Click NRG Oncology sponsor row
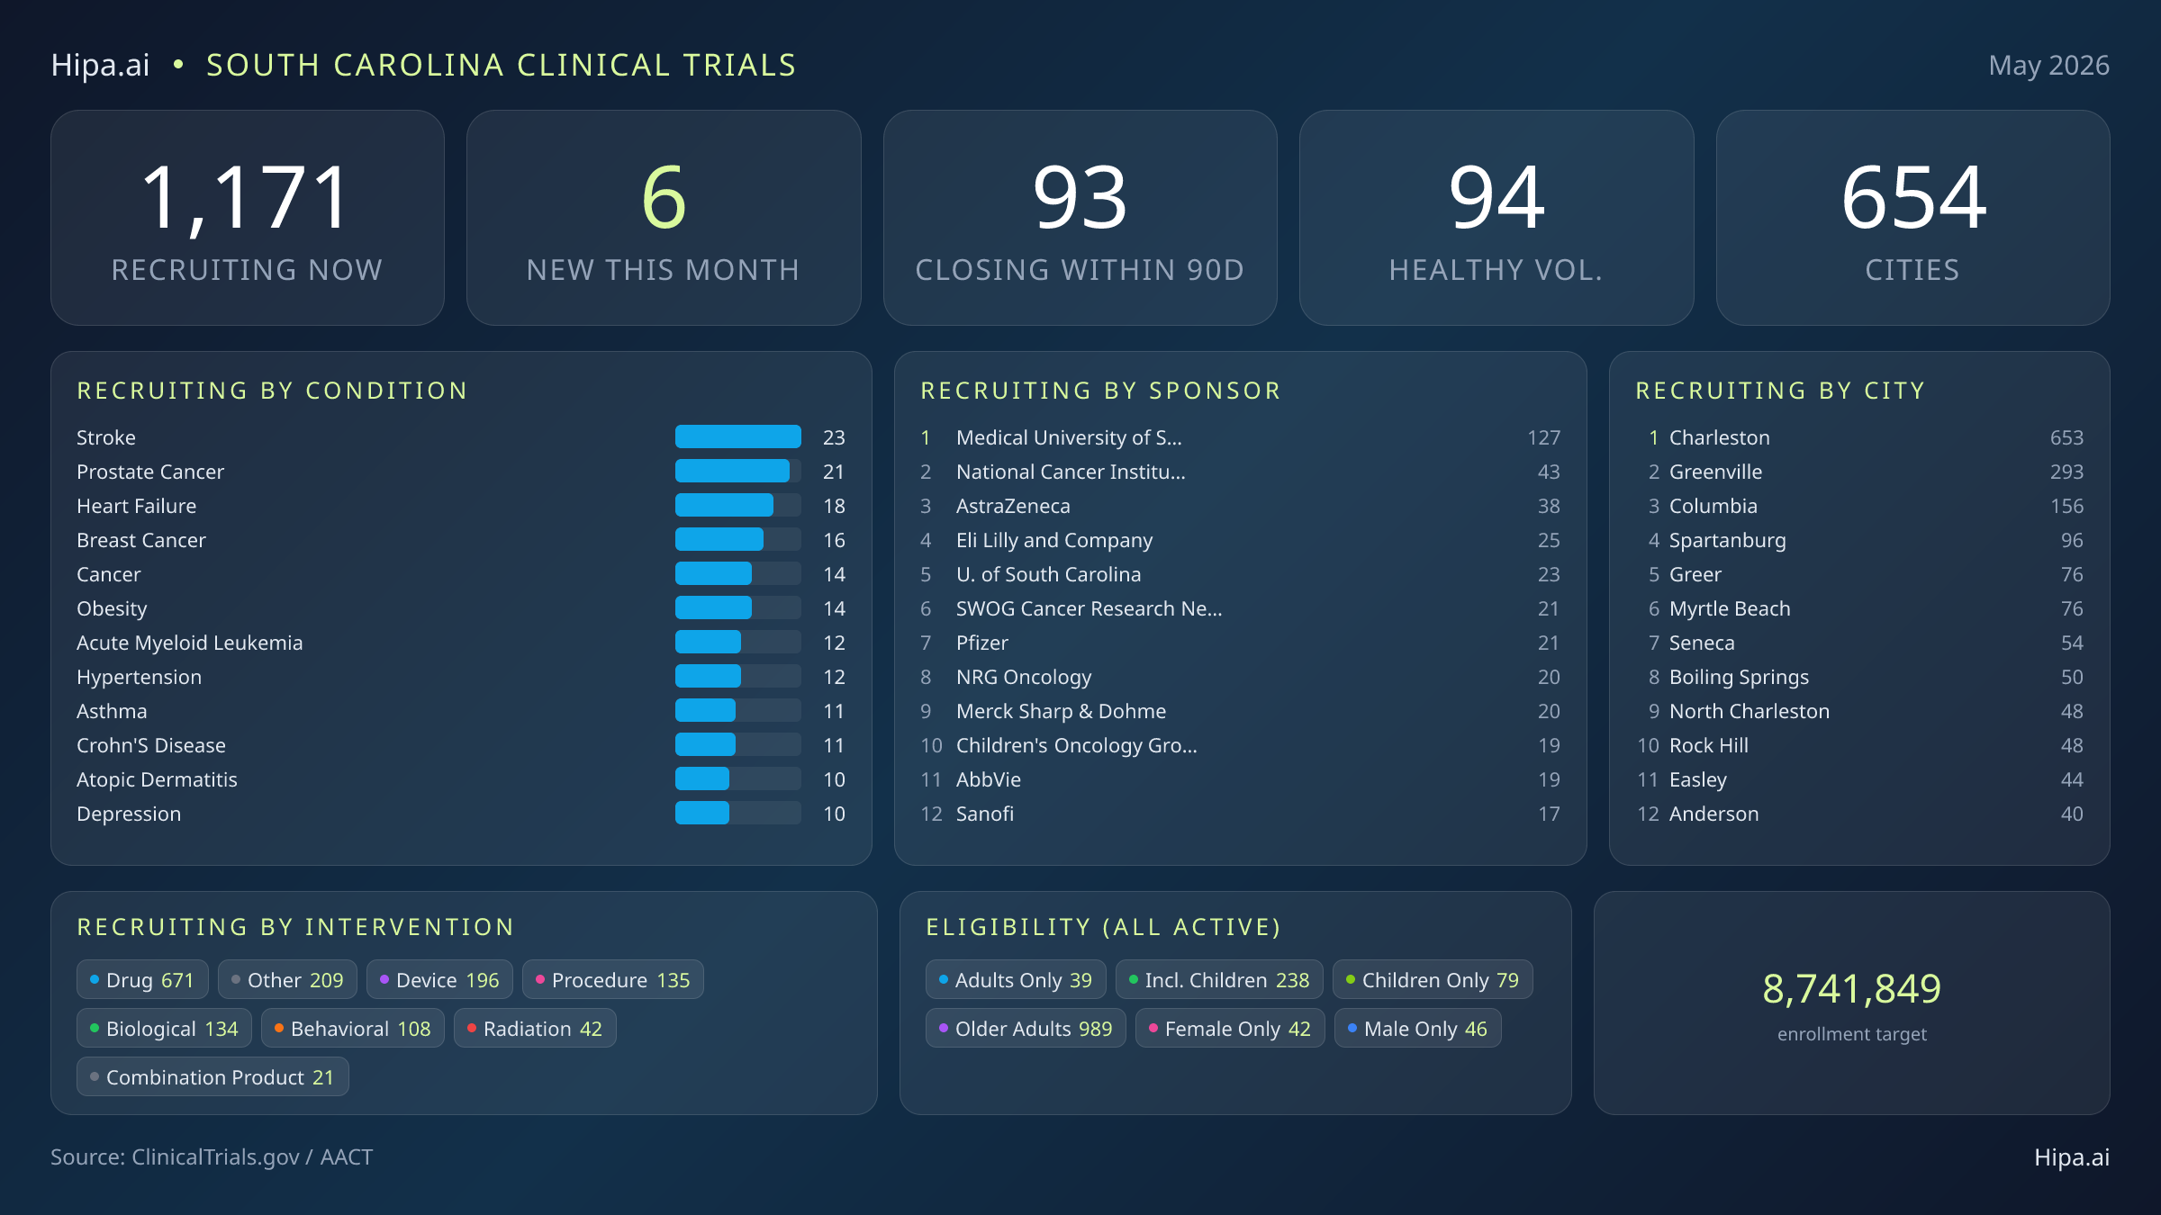The image size is (2161, 1215). click(1240, 677)
